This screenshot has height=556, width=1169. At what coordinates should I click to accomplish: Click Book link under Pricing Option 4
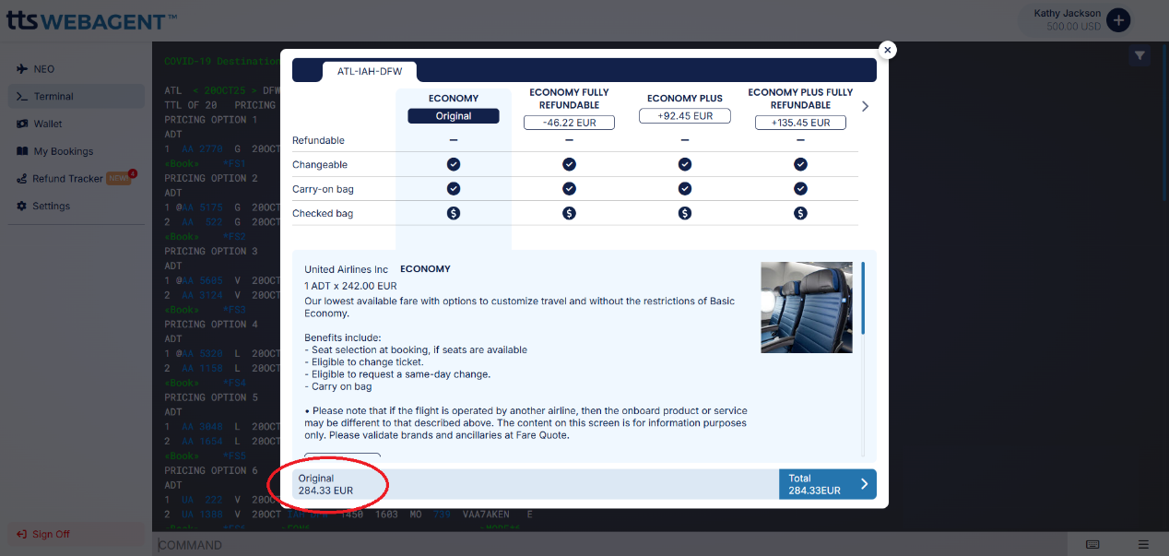[x=180, y=383]
